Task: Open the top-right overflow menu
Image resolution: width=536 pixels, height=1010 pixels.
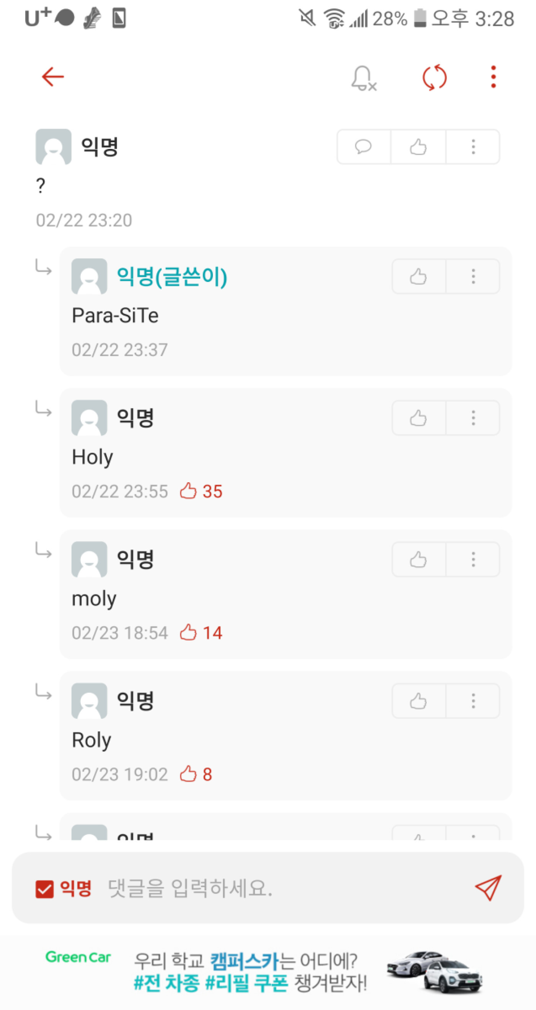Action: tap(493, 77)
